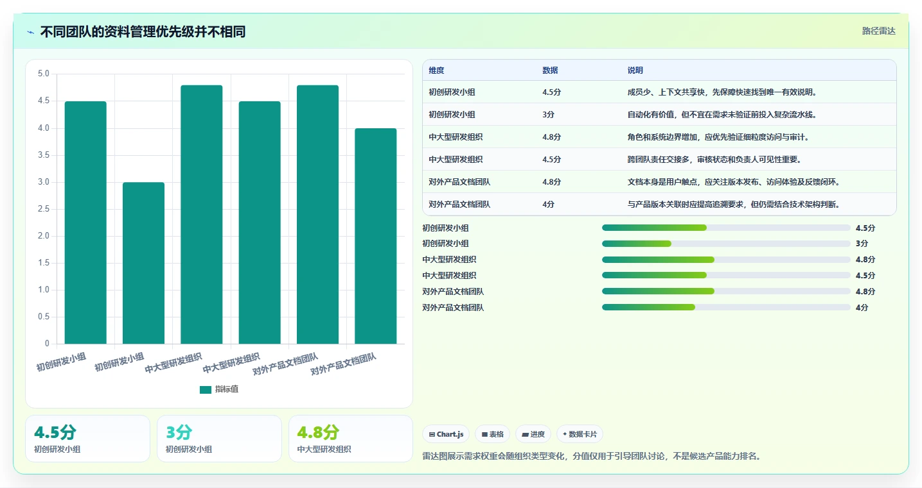Viewport: 922px width, 488px height.
Task: Select the 表格 chip
Action: 492,434
